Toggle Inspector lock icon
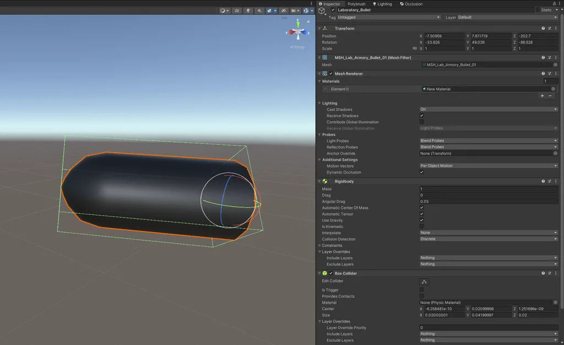Viewport: 564px width, 345px height. pos(554,4)
